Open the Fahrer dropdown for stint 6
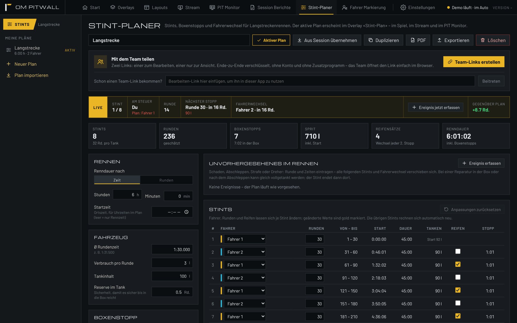 pyautogui.click(x=245, y=304)
